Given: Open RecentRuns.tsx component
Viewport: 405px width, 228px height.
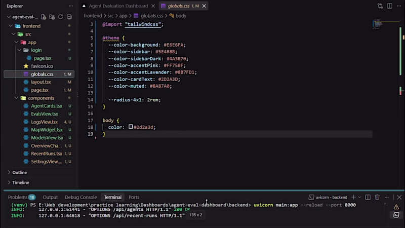Looking at the screenshot, I should (x=47, y=154).
